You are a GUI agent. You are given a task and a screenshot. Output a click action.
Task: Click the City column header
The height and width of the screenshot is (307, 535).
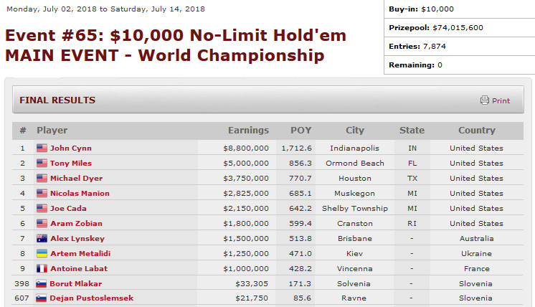tap(355, 131)
